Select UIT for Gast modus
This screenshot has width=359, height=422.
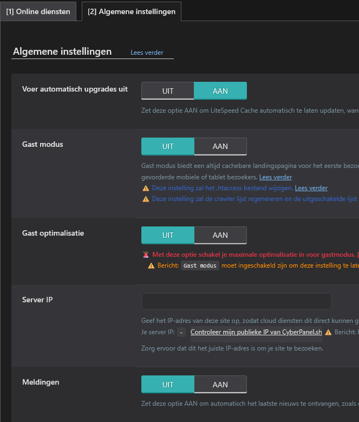tap(167, 146)
